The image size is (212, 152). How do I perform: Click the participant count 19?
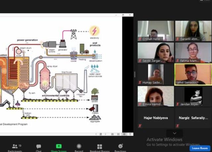pos(20,146)
